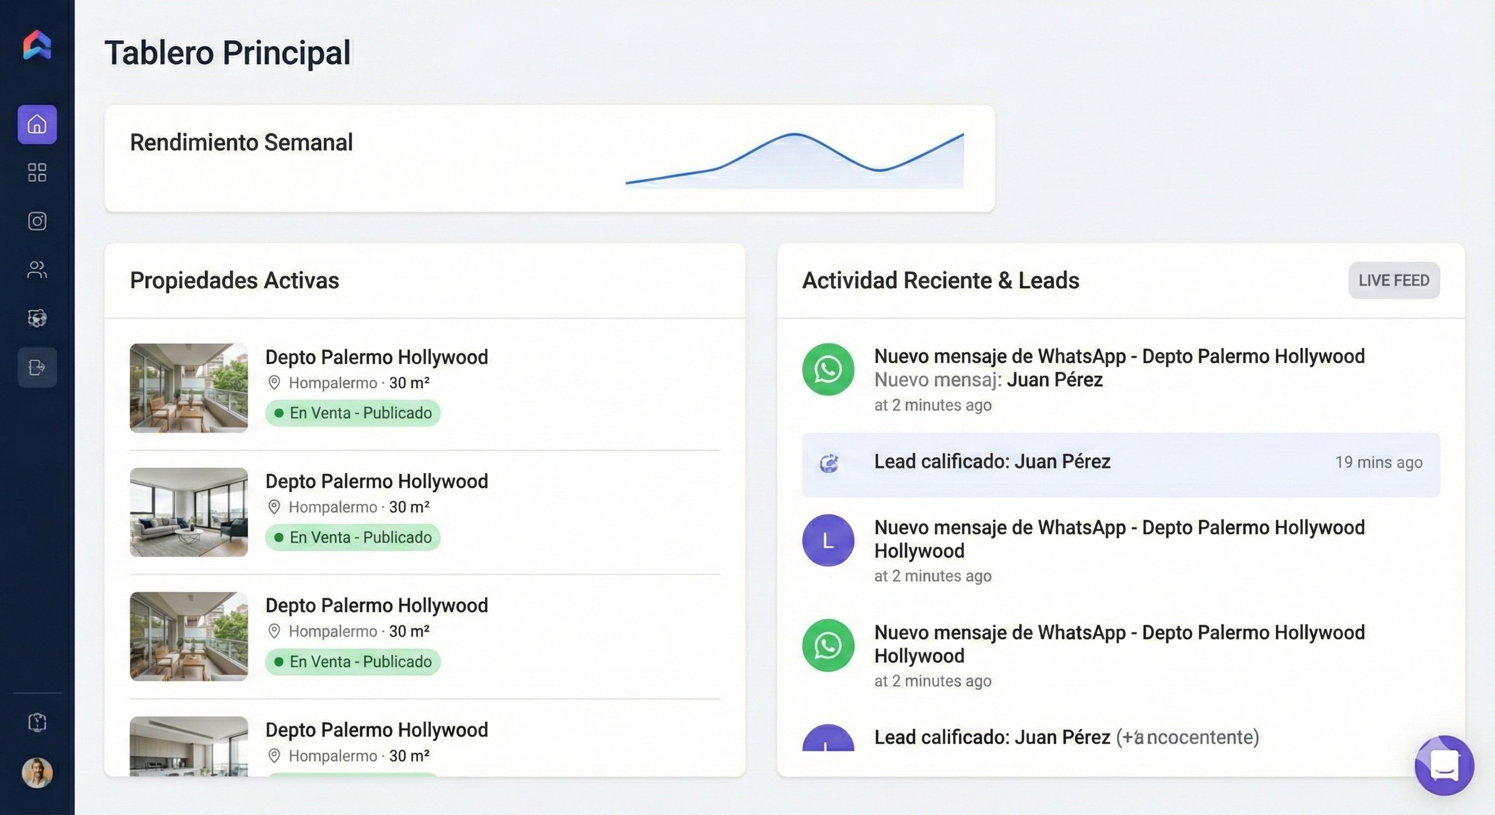Click 'Lead calificado: Juan Pérez' entry

point(992,462)
